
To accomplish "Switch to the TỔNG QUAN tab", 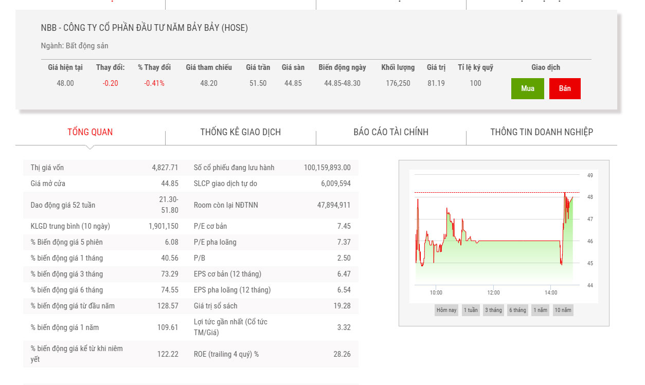I will pyautogui.click(x=90, y=132).
